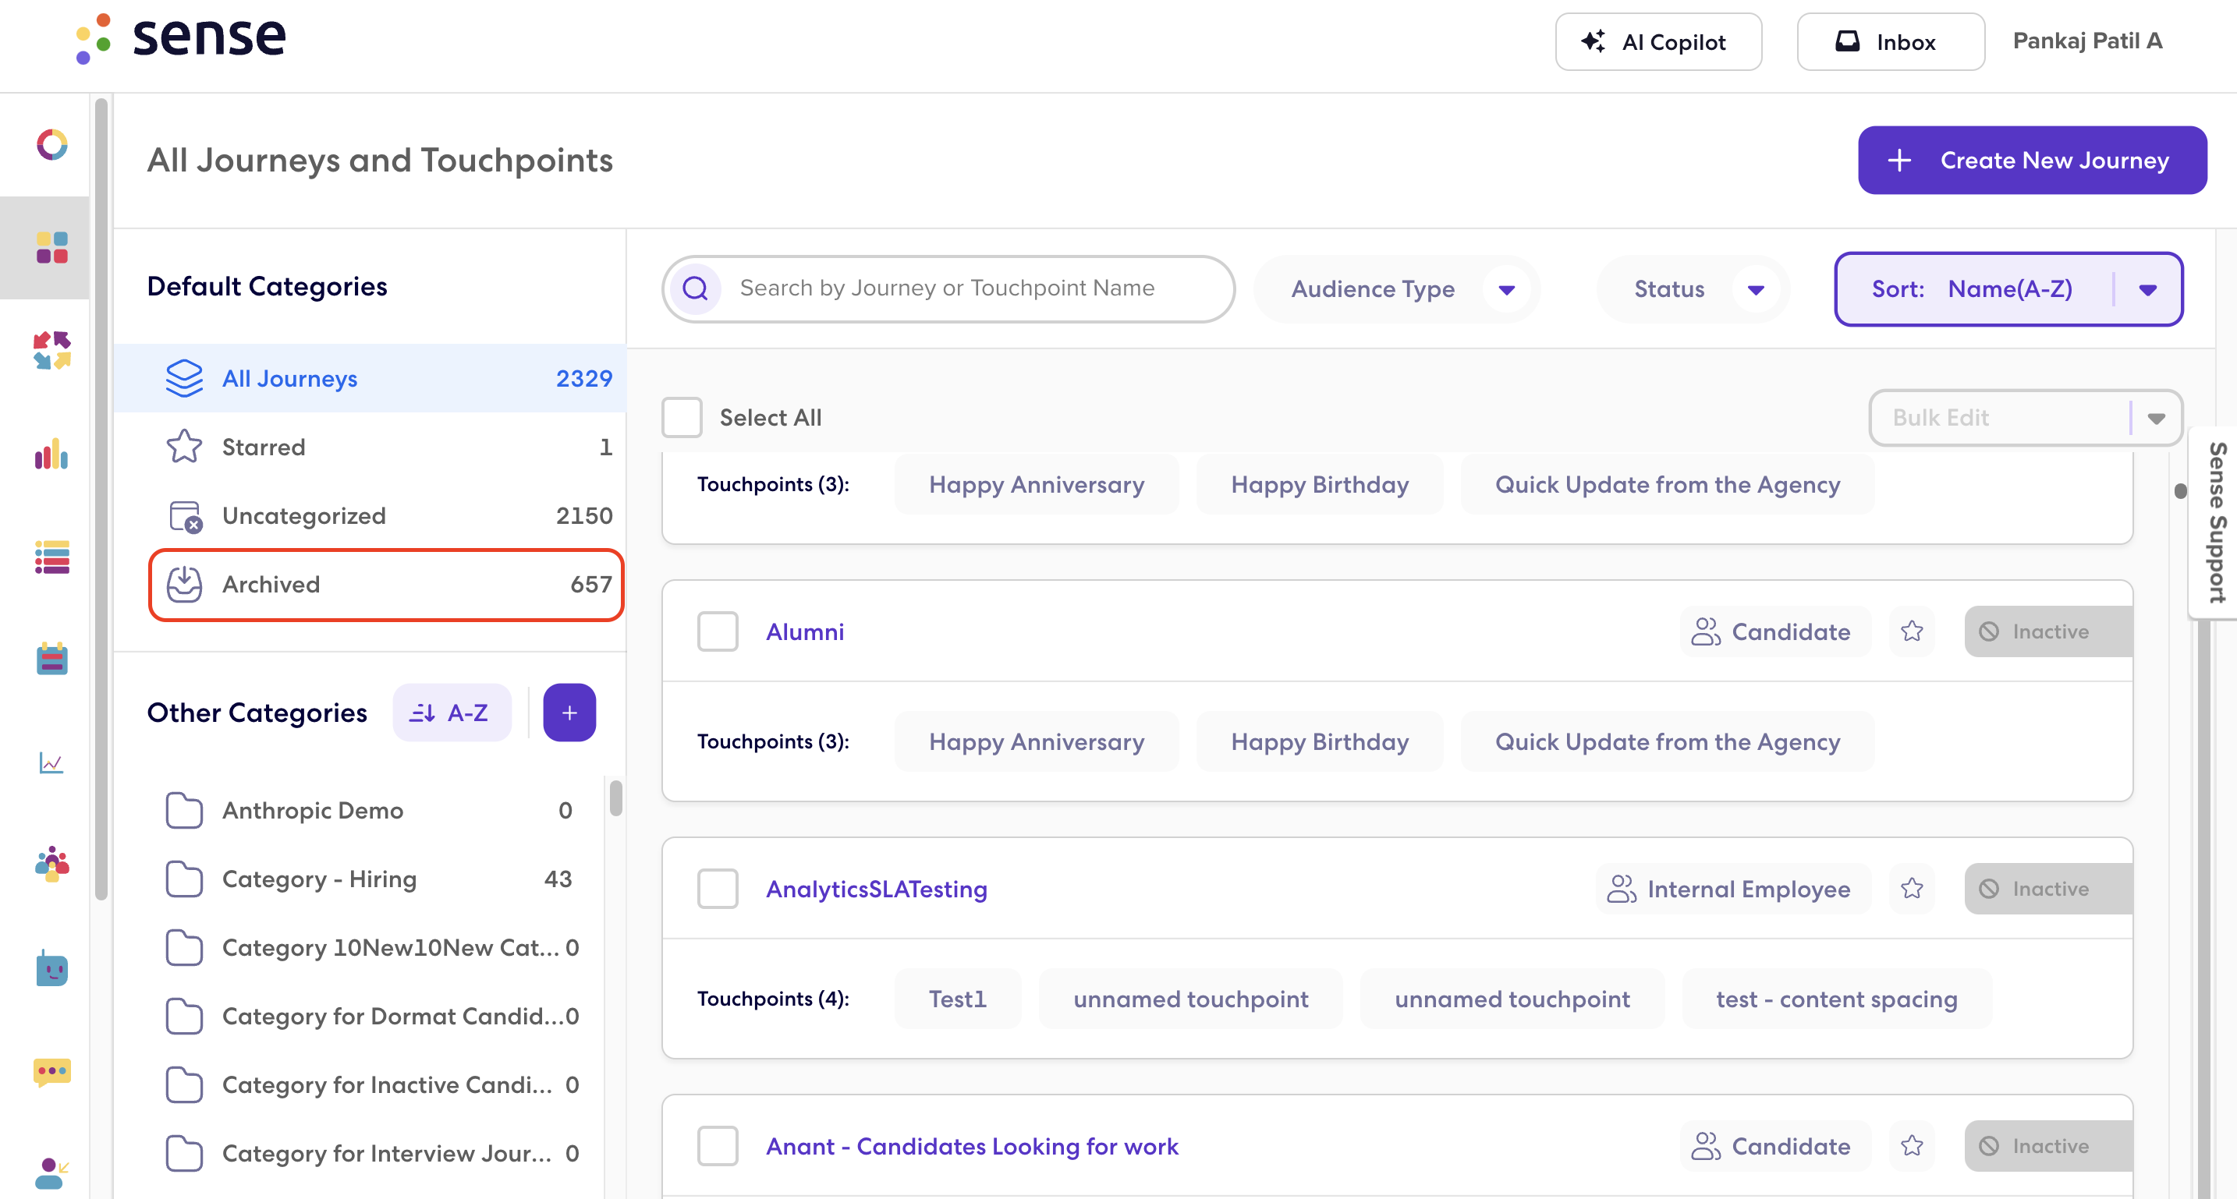The width and height of the screenshot is (2237, 1199).
Task: Open test - content spacing touchpoint
Action: [1837, 999]
